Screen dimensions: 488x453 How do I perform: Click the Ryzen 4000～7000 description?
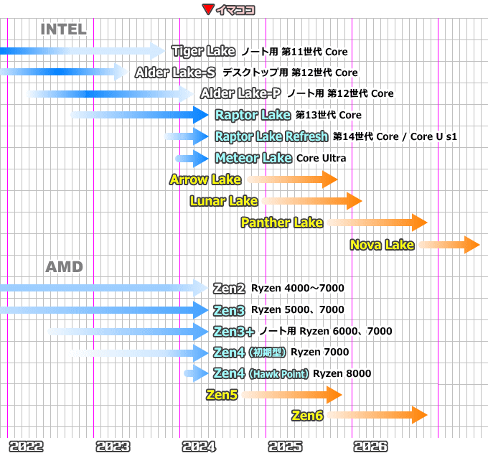tap(298, 289)
